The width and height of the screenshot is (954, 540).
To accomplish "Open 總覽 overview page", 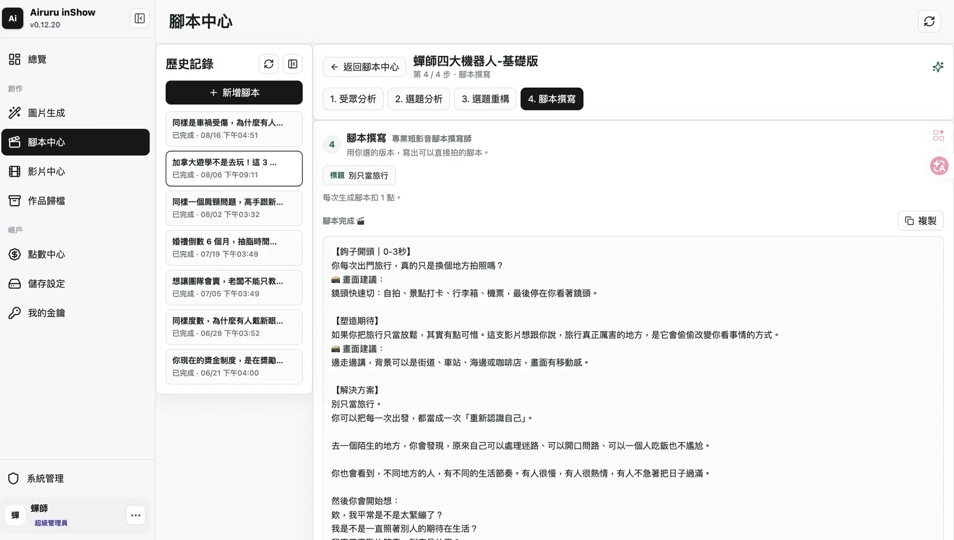I will click(x=75, y=59).
